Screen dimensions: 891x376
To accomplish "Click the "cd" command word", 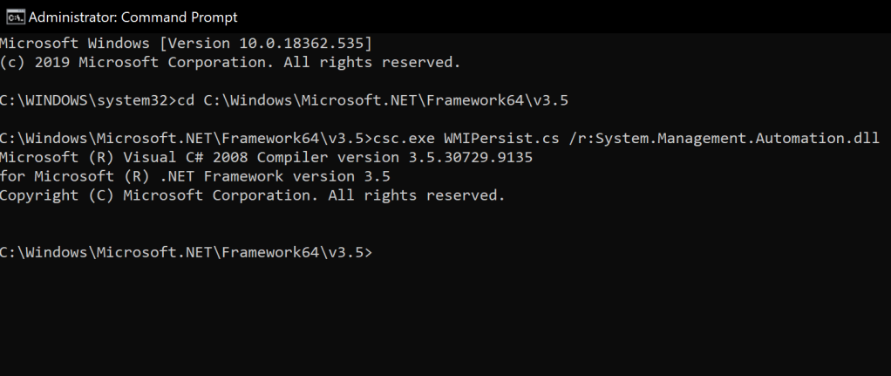I will coord(185,100).
